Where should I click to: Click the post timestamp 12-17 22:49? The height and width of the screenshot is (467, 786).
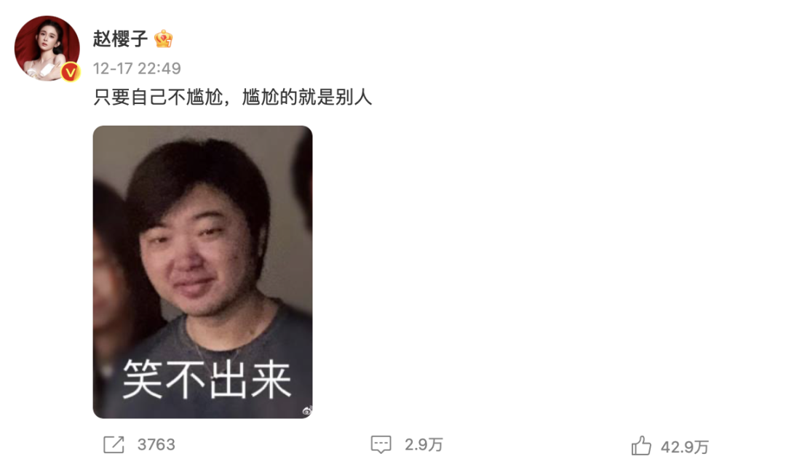(137, 68)
